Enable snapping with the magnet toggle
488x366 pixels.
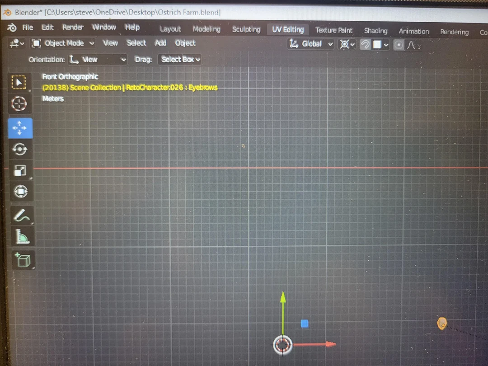tap(365, 44)
